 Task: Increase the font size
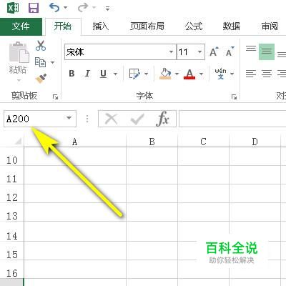(214, 51)
